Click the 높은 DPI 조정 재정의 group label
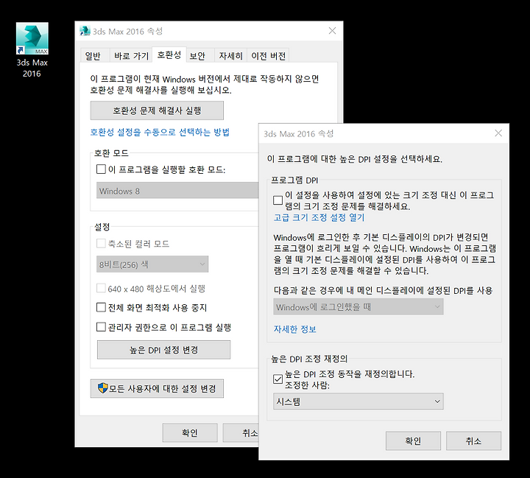This screenshot has height=478, width=530. (x=309, y=359)
